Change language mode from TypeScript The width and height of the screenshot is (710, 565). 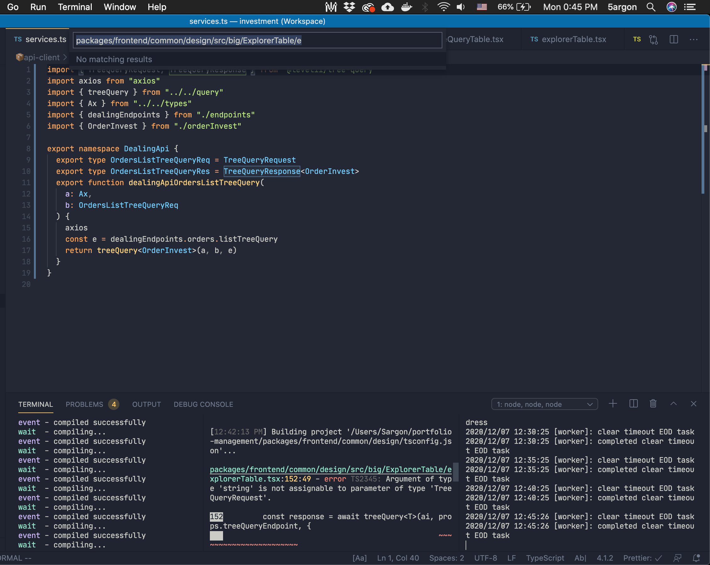(545, 558)
